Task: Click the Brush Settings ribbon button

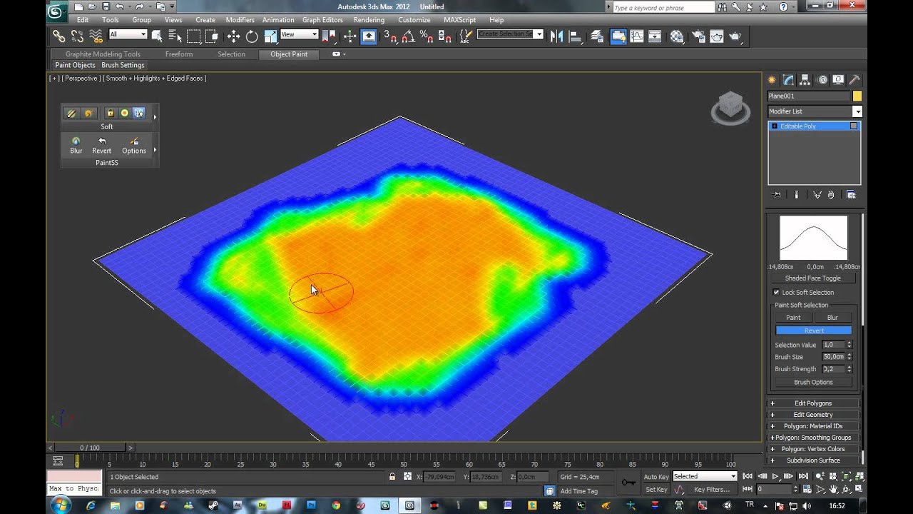Action: [123, 65]
